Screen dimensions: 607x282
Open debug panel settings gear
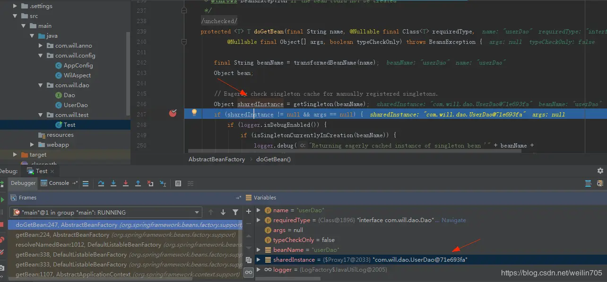[600, 171]
